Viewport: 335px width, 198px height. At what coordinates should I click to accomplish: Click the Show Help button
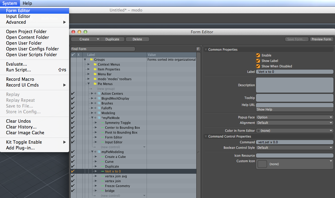tap(295, 110)
